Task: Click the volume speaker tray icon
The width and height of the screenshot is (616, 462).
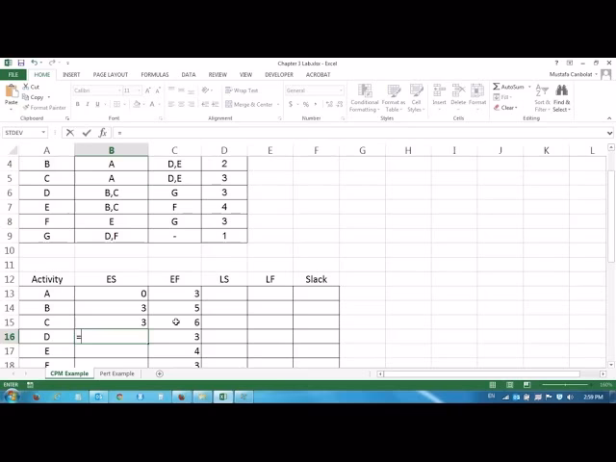Action: [x=570, y=398]
